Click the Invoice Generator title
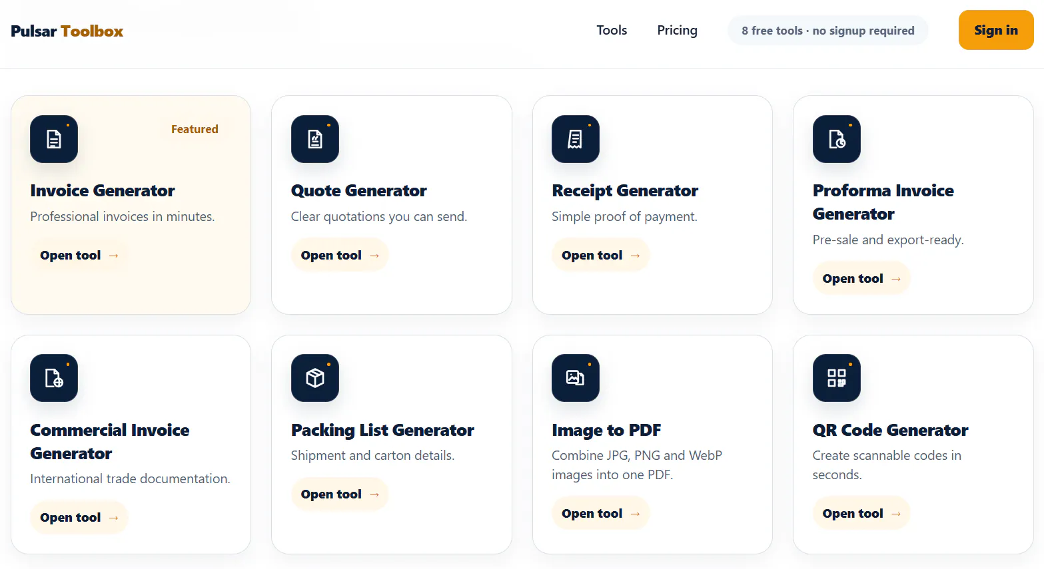This screenshot has width=1044, height=569. click(x=103, y=191)
